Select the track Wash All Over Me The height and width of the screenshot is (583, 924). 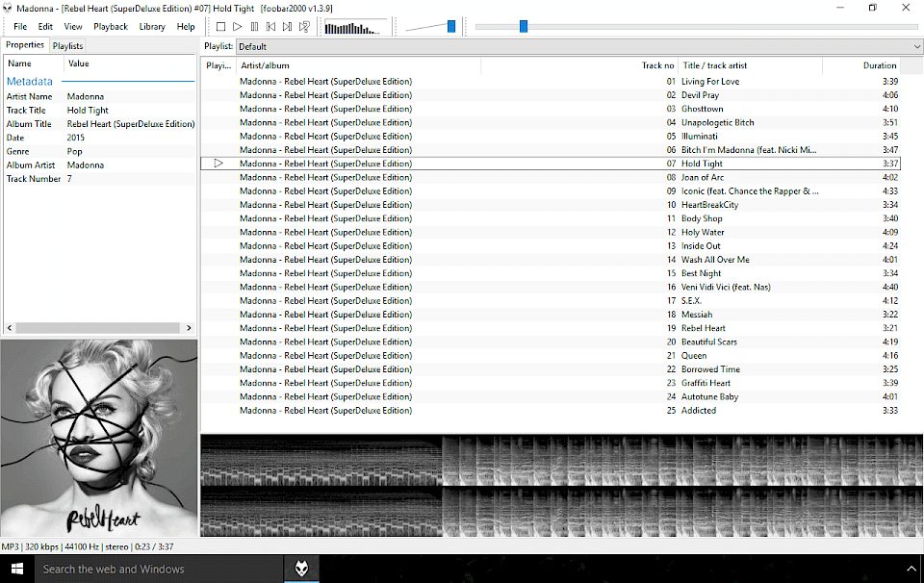(551, 260)
